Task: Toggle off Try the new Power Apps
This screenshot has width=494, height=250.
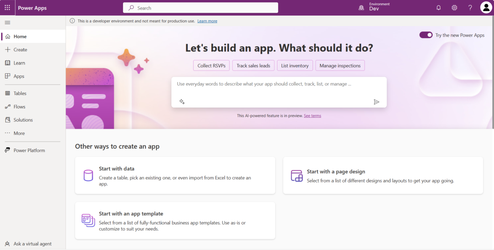Action: pyautogui.click(x=426, y=35)
